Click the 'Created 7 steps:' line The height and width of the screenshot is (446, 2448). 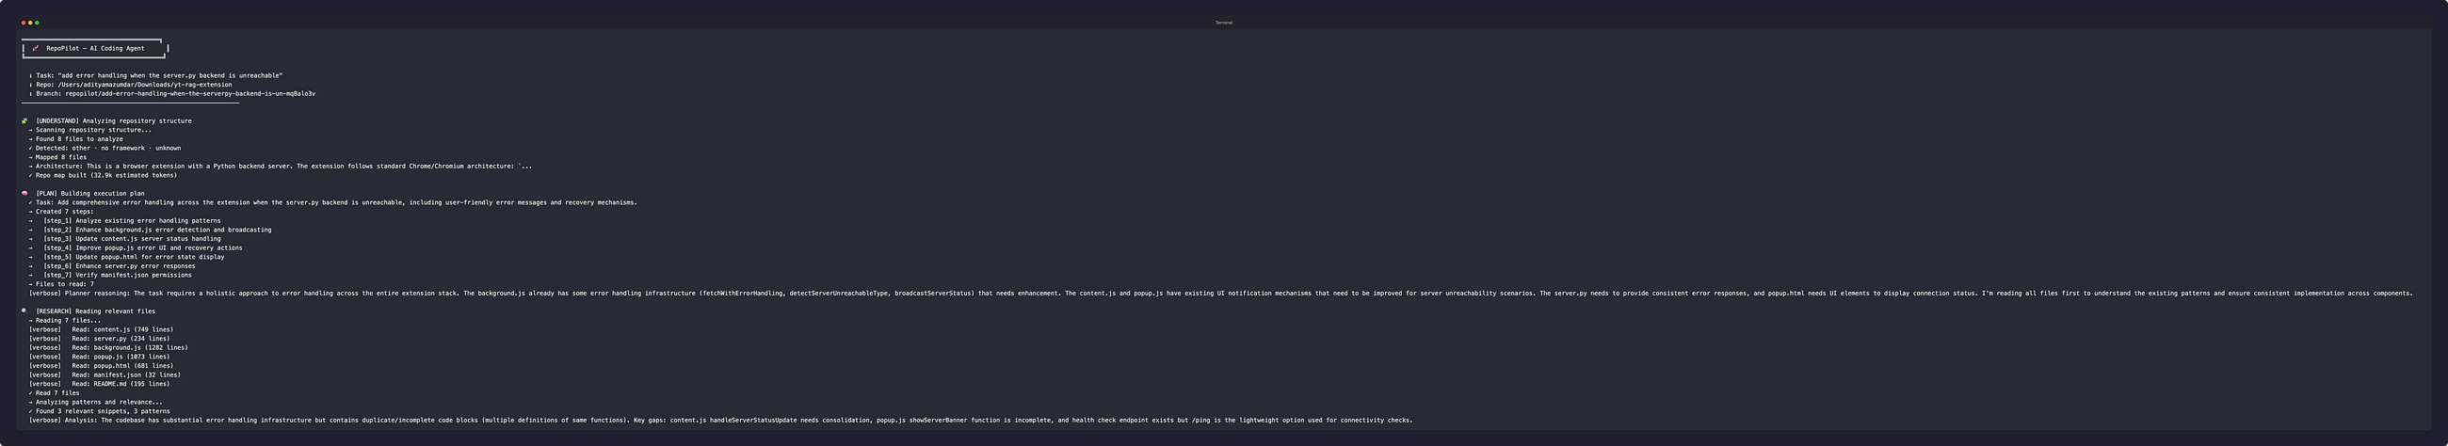(62, 212)
